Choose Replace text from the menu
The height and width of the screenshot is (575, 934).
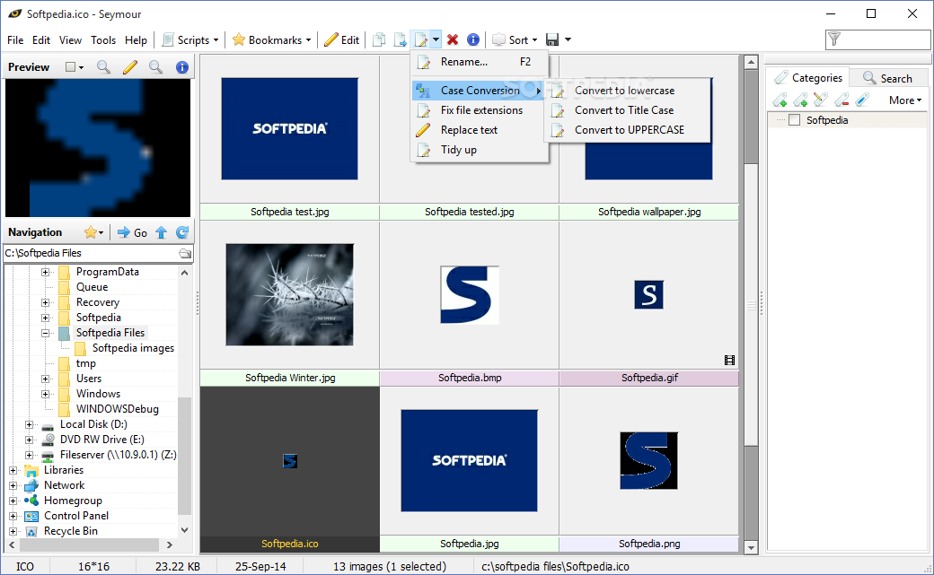(x=480, y=130)
